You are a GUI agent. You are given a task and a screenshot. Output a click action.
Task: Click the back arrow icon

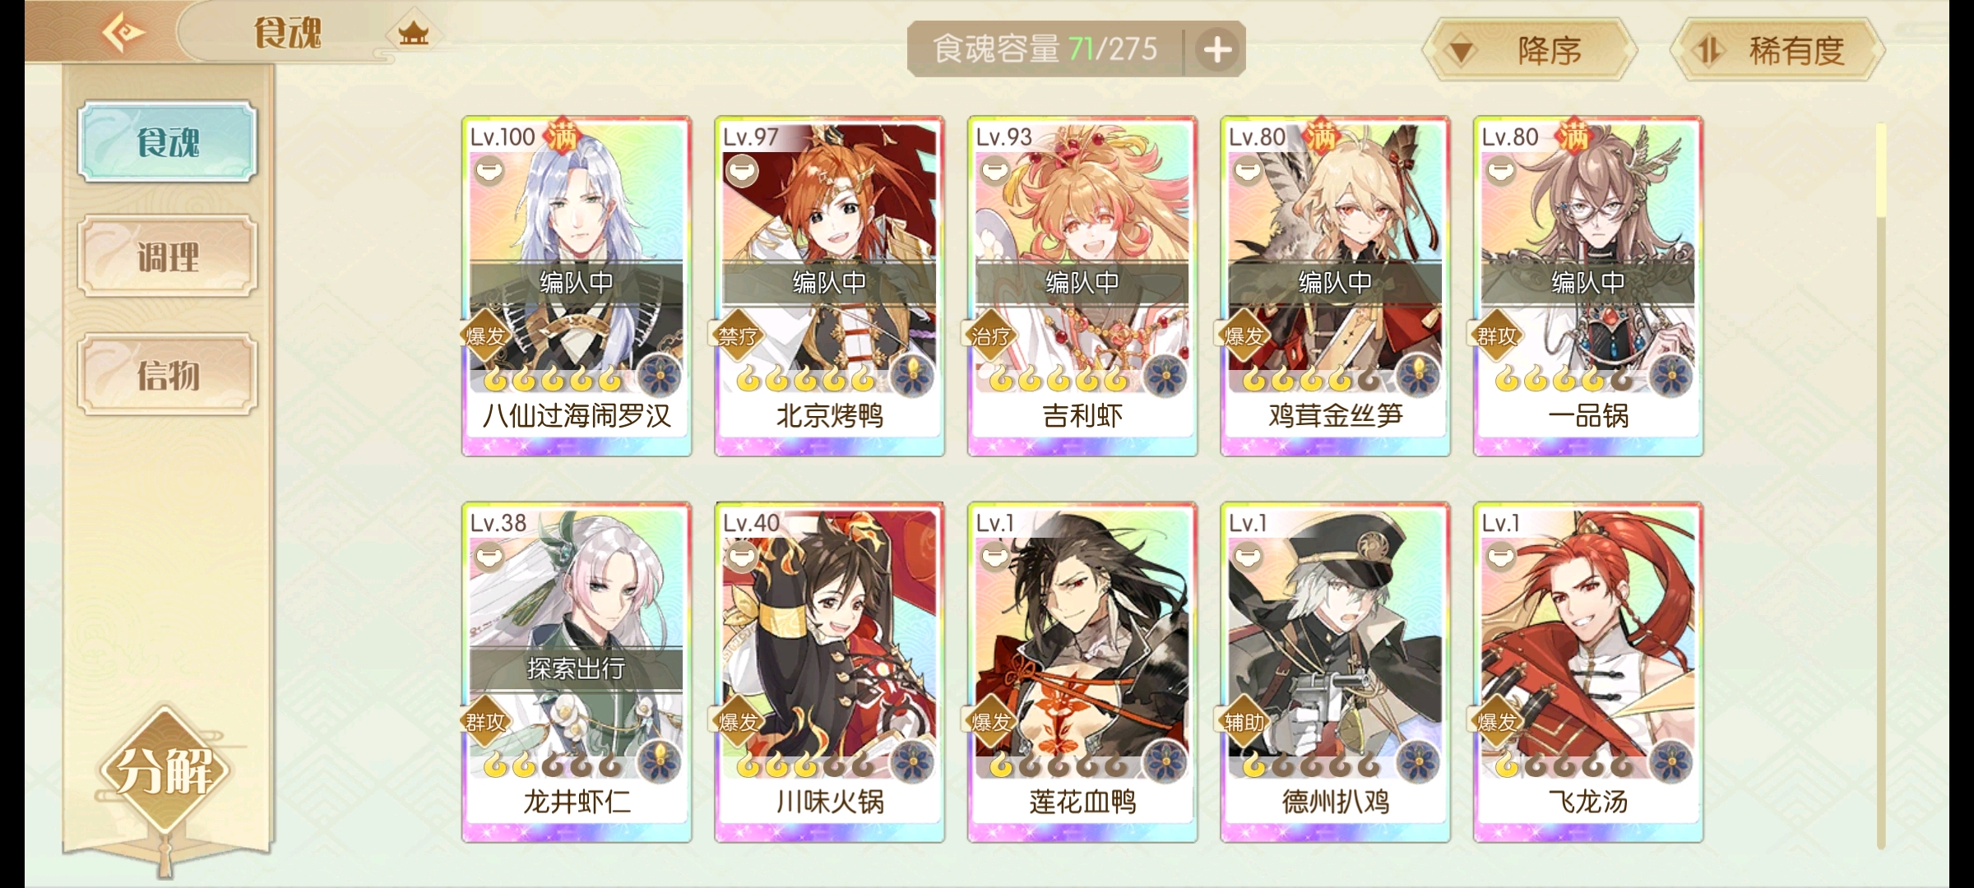123,33
